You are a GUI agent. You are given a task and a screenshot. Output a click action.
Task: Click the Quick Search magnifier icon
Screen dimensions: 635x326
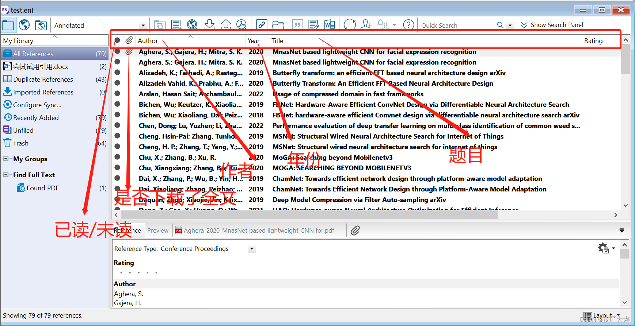click(500, 25)
